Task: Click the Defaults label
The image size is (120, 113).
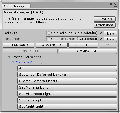Action: [10, 33]
